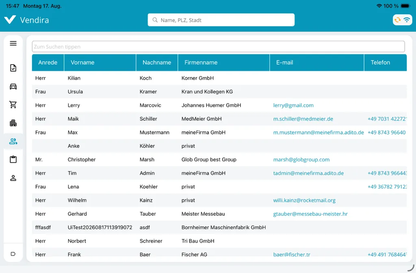Viewport: 416px width, 273px height.
Task: Focus the Name, PLZ, Stadt search field
Action: [221, 20]
